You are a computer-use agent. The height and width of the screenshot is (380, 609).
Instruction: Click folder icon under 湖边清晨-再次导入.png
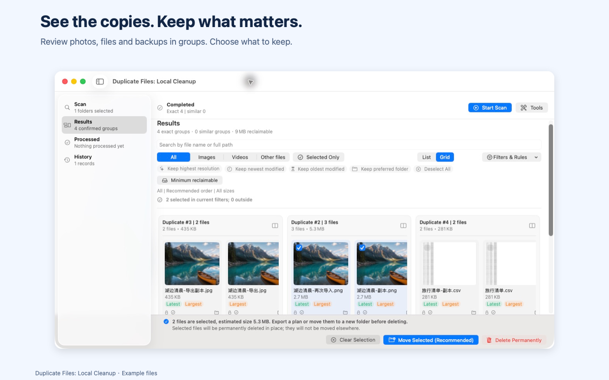coord(345,313)
